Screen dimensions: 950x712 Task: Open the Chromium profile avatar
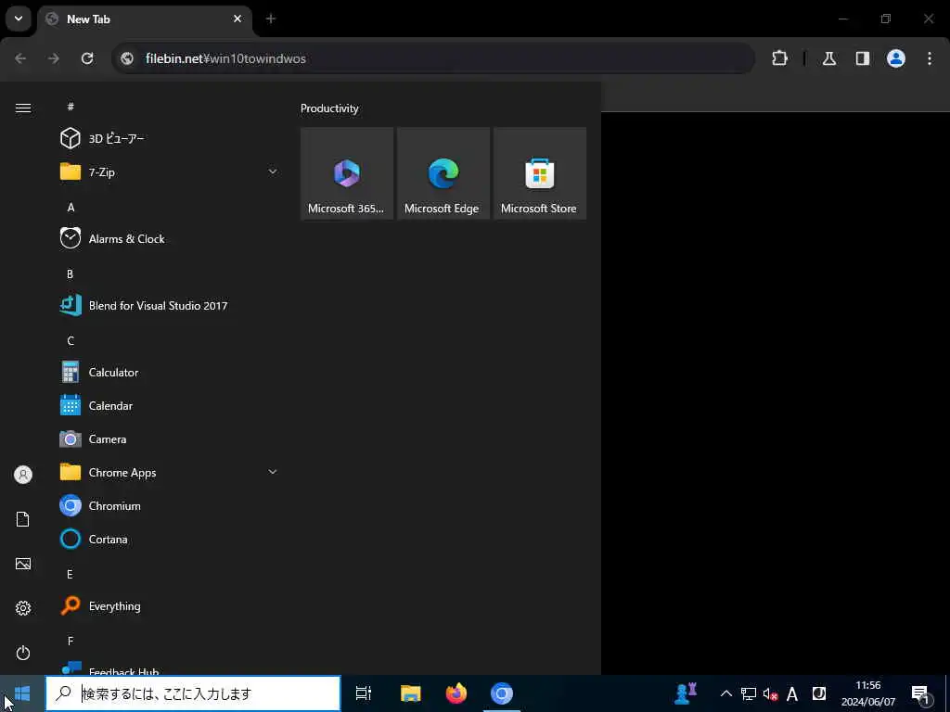[x=896, y=58]
